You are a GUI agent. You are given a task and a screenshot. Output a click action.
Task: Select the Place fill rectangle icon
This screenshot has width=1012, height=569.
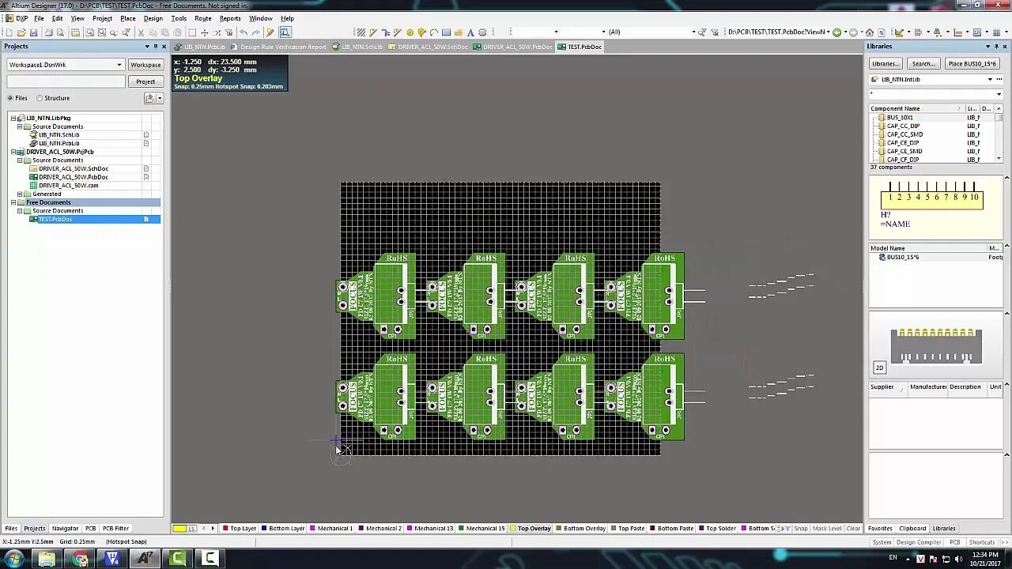click(446, 32)
